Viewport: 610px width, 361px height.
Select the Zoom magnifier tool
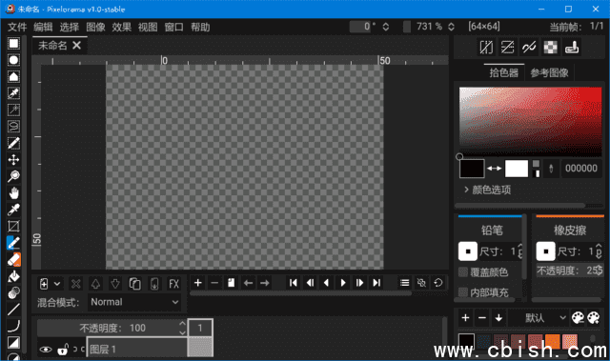(13, 176)
